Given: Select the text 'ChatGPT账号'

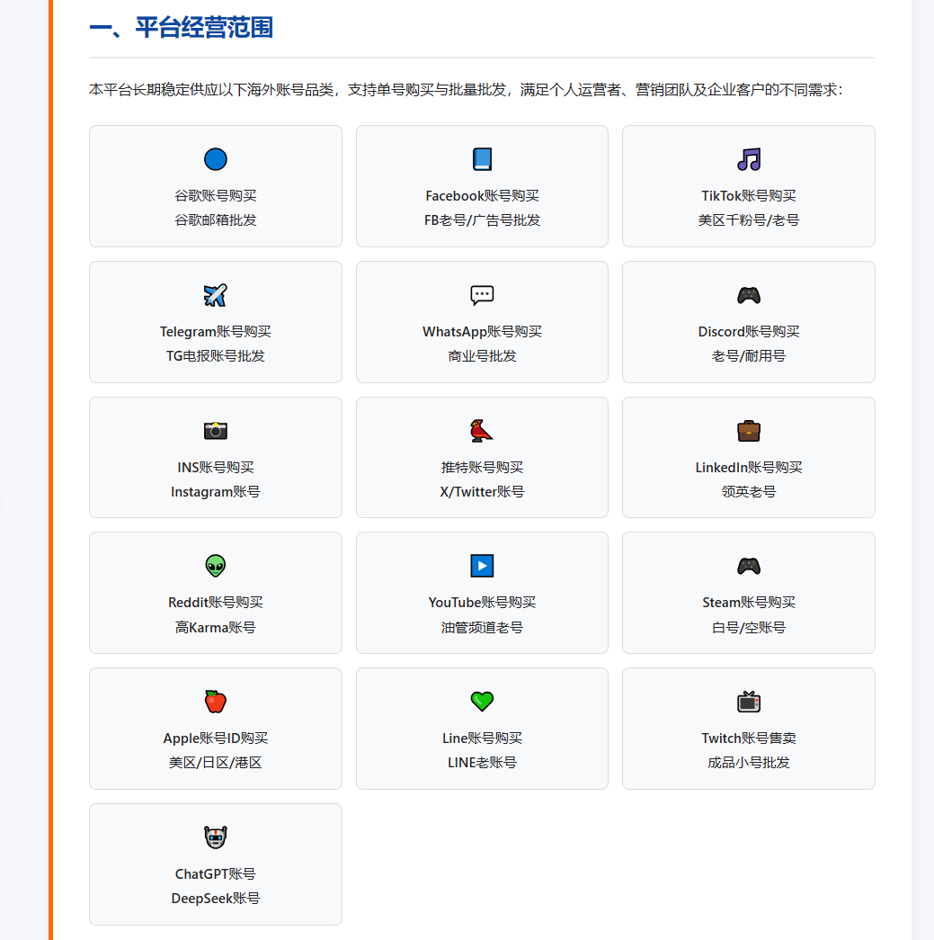Looking at the screenshot, I should pyautogui.click(x=216, y=874).
